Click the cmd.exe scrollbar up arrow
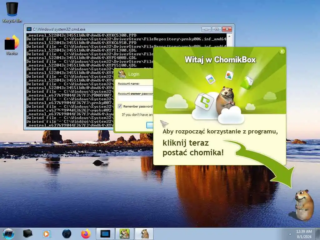 [229, 36]
